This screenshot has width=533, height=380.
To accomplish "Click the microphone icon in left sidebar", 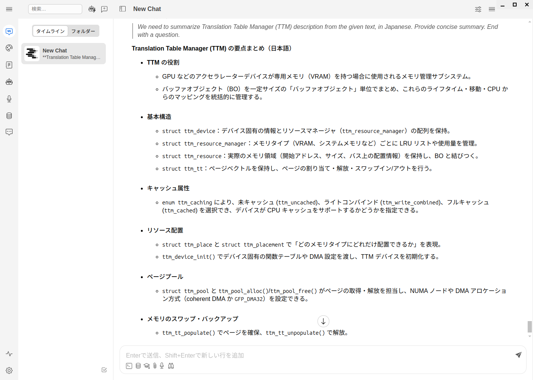I will (9, 99).
